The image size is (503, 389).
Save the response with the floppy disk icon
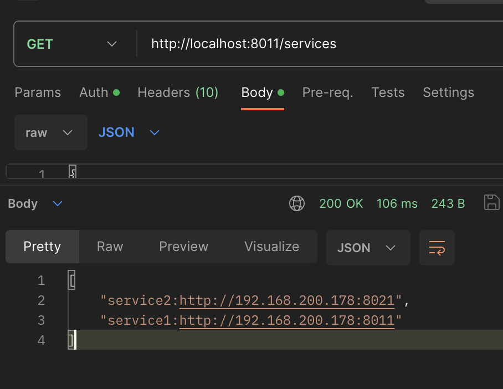tap(491, 202)
